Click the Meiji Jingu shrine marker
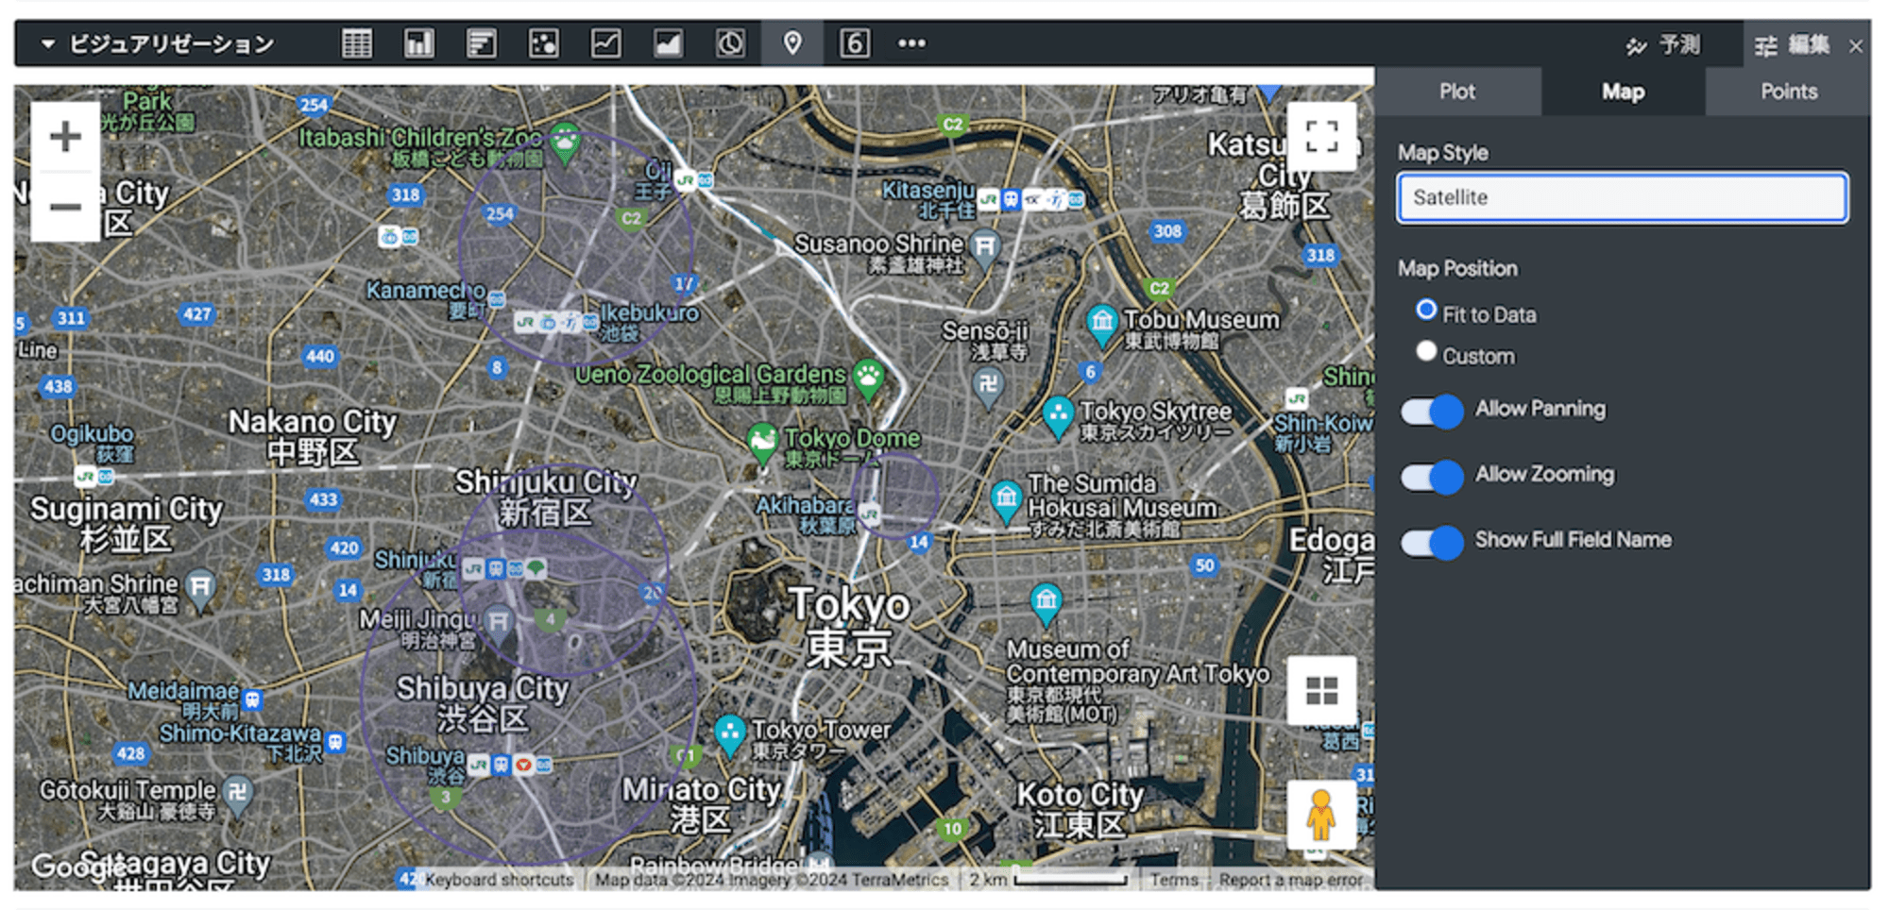Image resolution: width=1889 pixels, height=910 pixels. click(x=499, y=621)
